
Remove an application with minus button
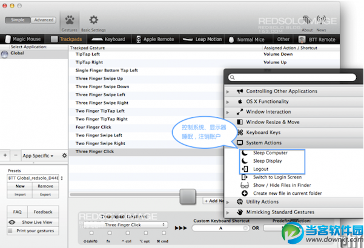coord(16,155)
